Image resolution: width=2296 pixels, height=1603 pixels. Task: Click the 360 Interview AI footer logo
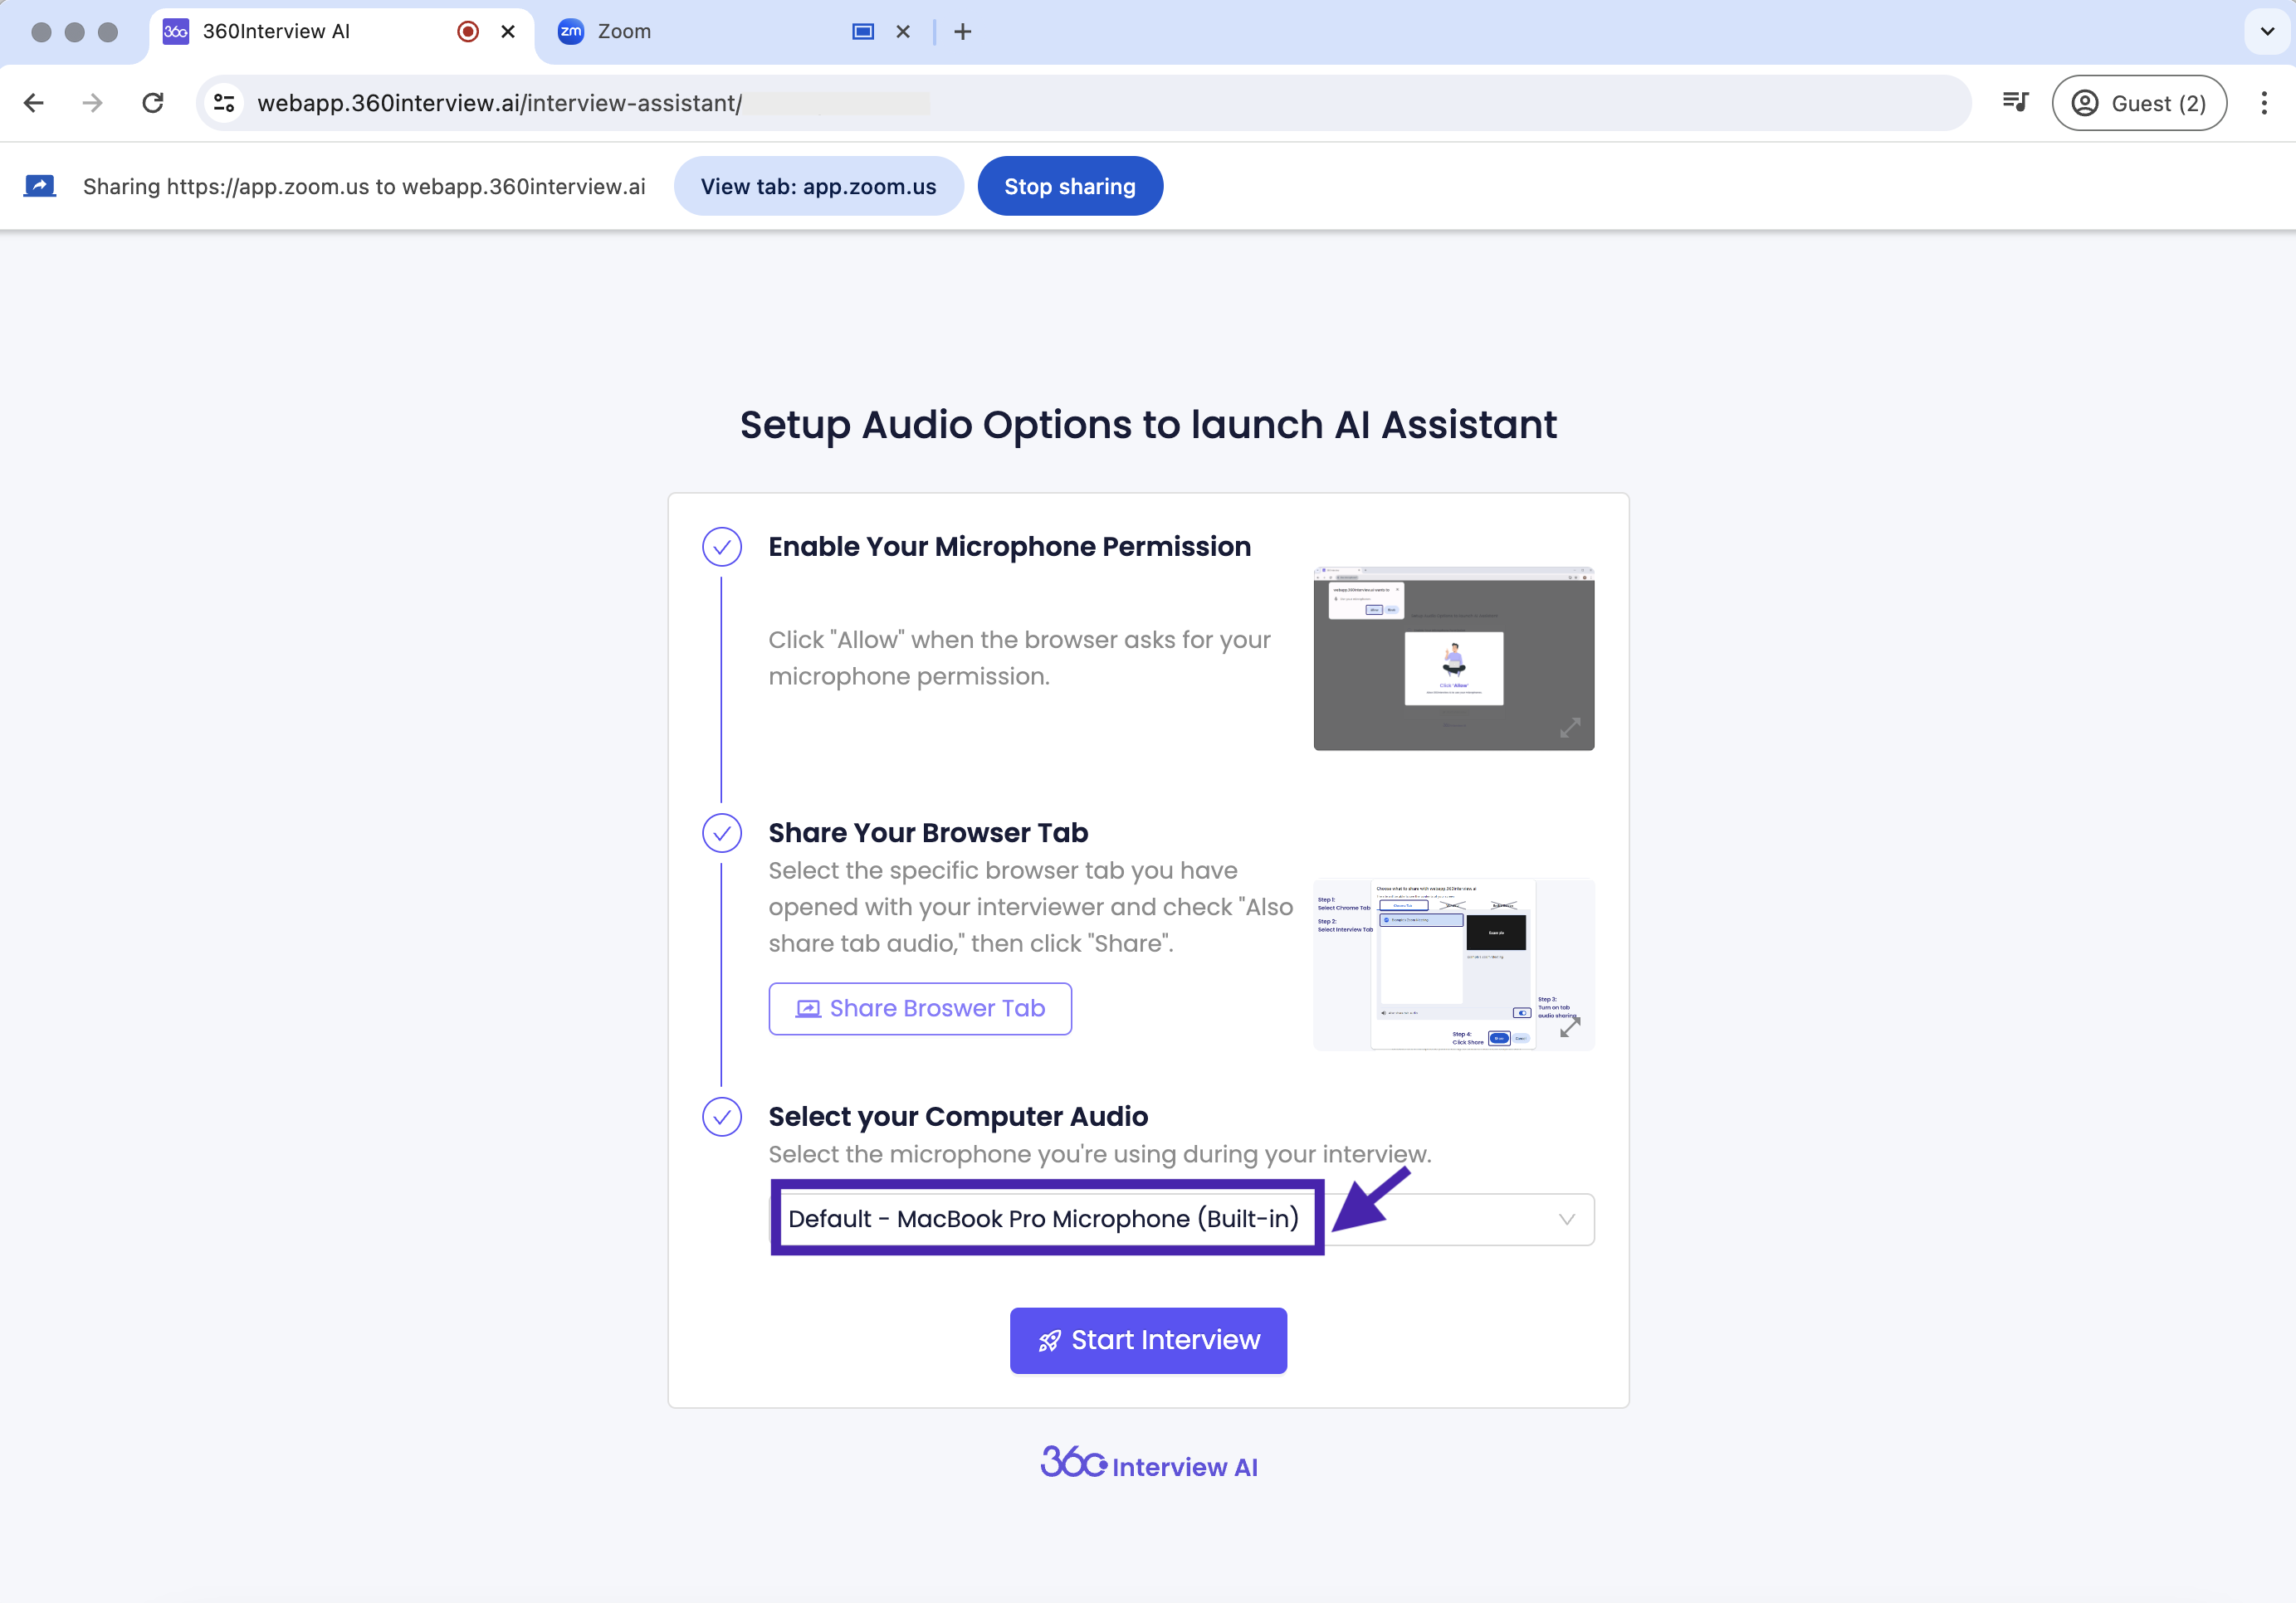pyautogui.click(x=1148, y=1463)
